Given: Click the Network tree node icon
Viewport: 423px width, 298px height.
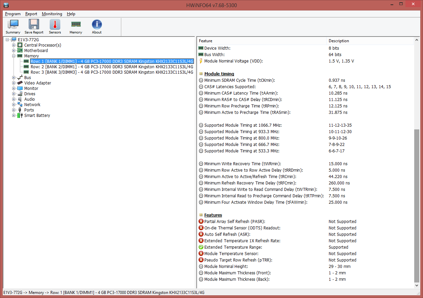Looking at the screenshot, I should [x=20, y=105].
